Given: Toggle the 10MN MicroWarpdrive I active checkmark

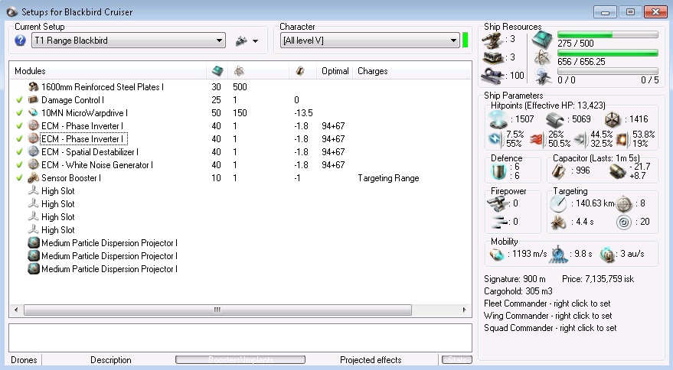Looking at the screenshot, I should 19,112.
